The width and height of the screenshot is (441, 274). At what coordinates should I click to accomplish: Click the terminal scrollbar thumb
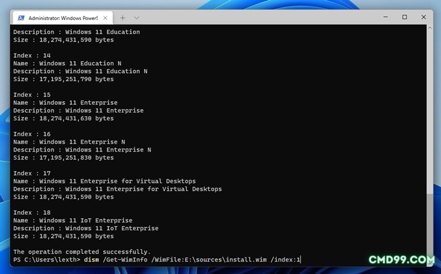430,227
